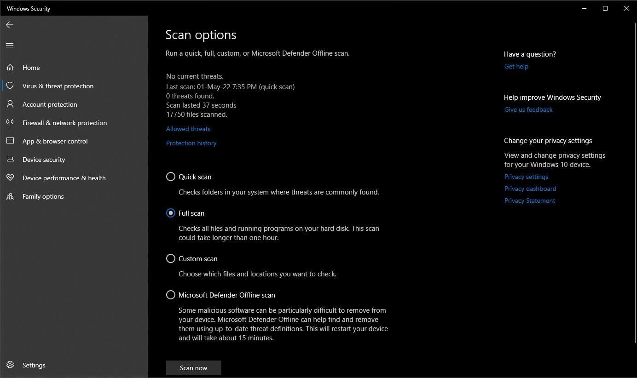Go back using the arrow at top left
Image resolution: width=637 pixels, height=378 pixels.
point(10,25)
